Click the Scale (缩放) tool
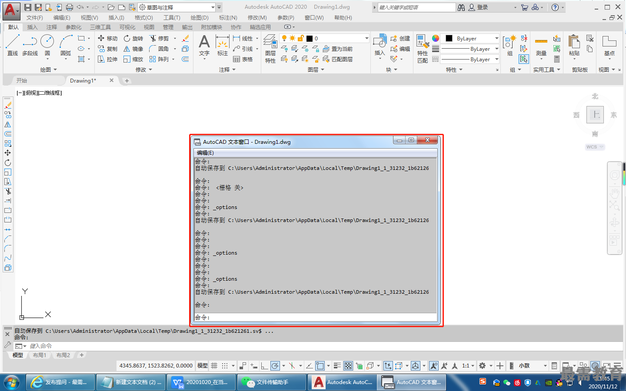Viewport: 626px width, 391px height. tap(133, 59)
